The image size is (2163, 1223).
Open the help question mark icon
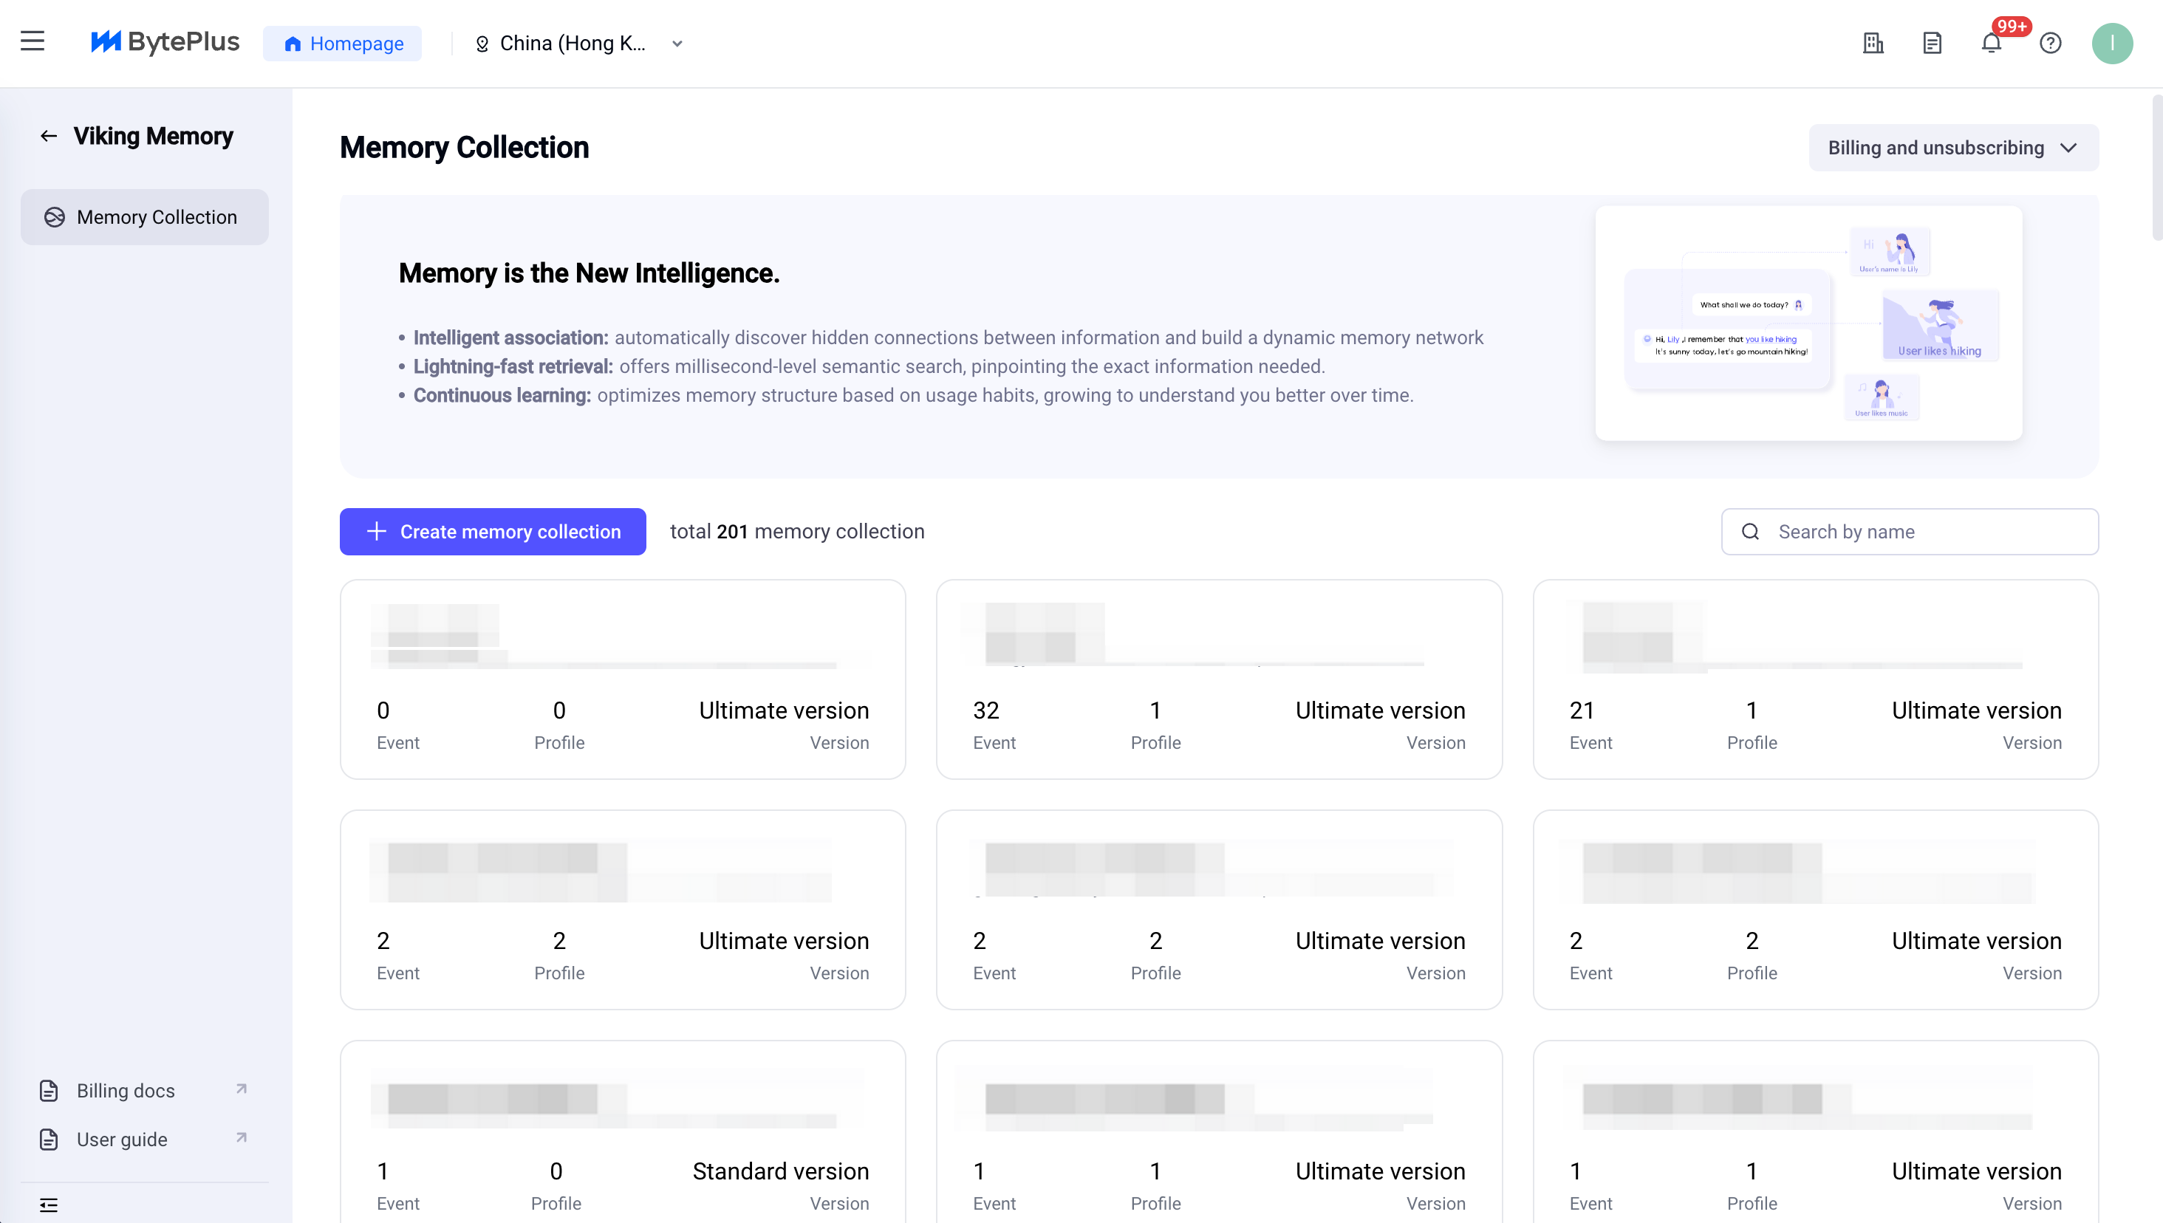(2049, 43)
